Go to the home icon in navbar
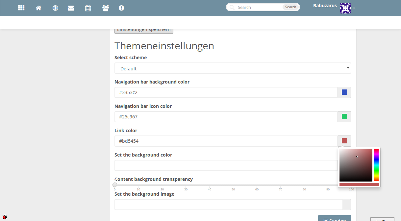Image resolution: width=401 pixels, height=221 pixels. (x=38, y=8)
